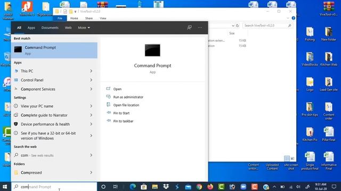The image size is (341, 191).
Task: Expand the Control Panel result arrow
Action: [91, 80]
